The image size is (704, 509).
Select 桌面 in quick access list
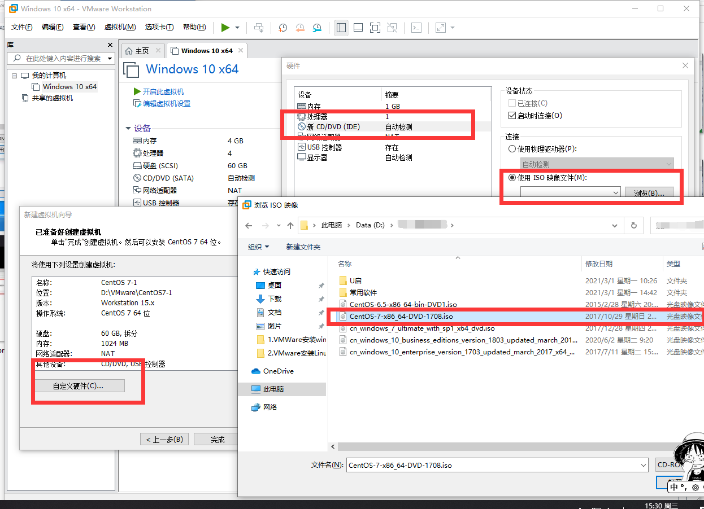pos(275,285)
